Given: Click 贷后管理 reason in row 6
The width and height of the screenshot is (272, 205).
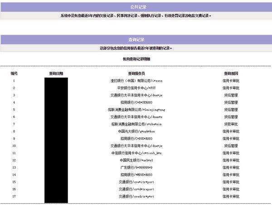Looking at the screenshot, I should [x=231, y=117].
